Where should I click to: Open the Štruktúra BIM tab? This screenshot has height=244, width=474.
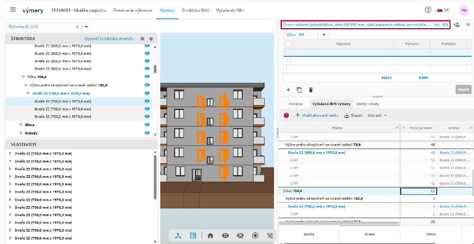pyautogui.click(x=195, y=10)
